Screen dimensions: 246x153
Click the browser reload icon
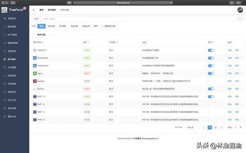pyautogui.click(x=171, y=3)
